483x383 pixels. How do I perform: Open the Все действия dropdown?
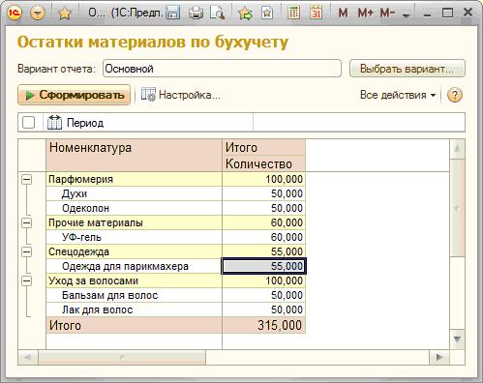pyautogui.click(x=398, y=95)
